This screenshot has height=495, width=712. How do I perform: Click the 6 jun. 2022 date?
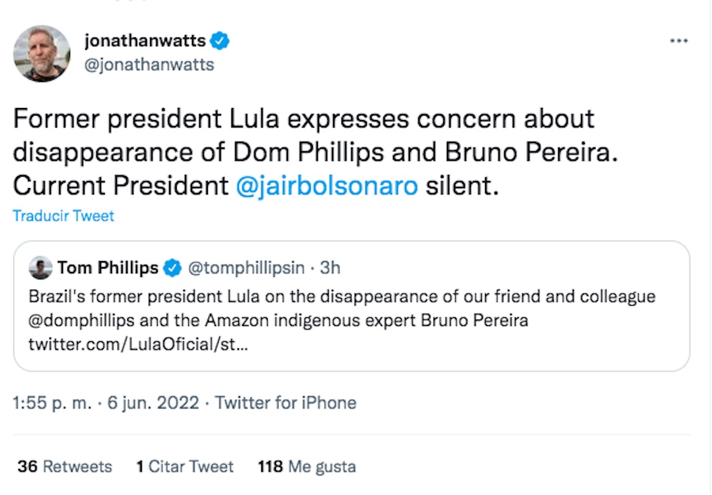153,403
